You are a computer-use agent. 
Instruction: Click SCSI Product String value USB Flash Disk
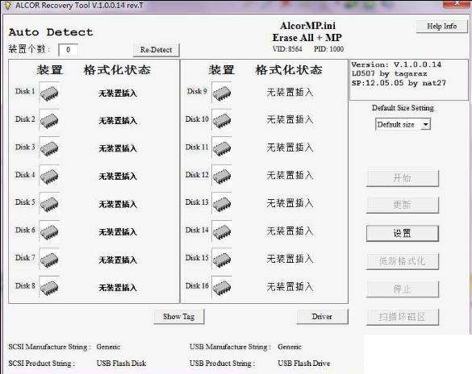121,364
